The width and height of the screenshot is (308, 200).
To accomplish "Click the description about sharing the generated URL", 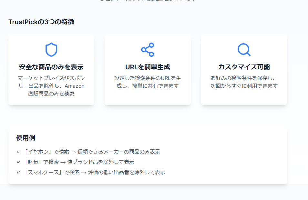I will 148,82.
